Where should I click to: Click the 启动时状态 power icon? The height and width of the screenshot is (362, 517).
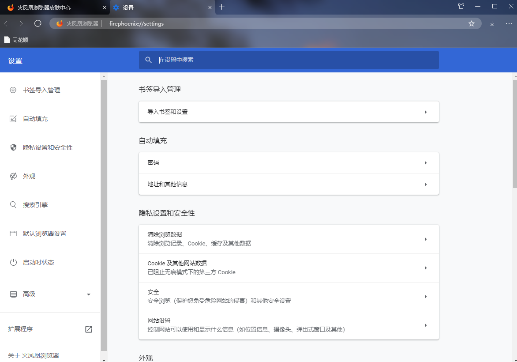[13, 262]
